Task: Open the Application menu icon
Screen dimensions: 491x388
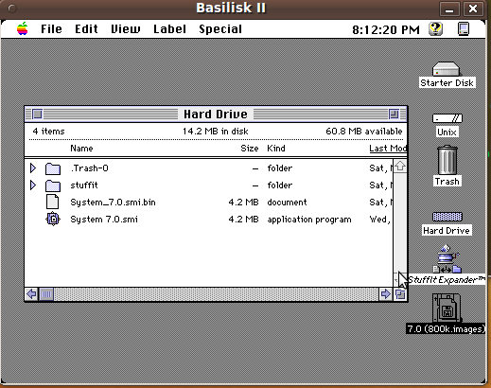Action: [464, 29]
